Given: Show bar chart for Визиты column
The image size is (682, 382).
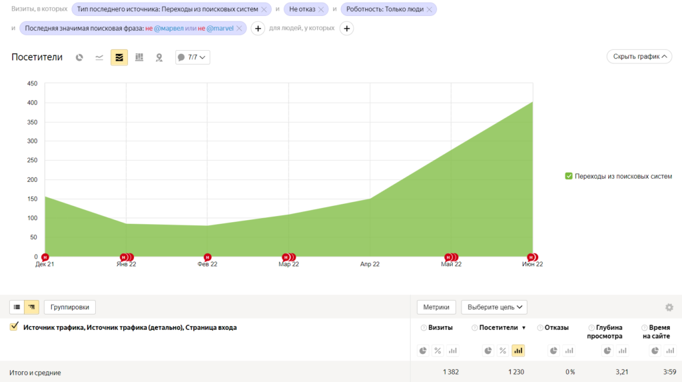Looking at the screenshot, I should tap(453, 351).
